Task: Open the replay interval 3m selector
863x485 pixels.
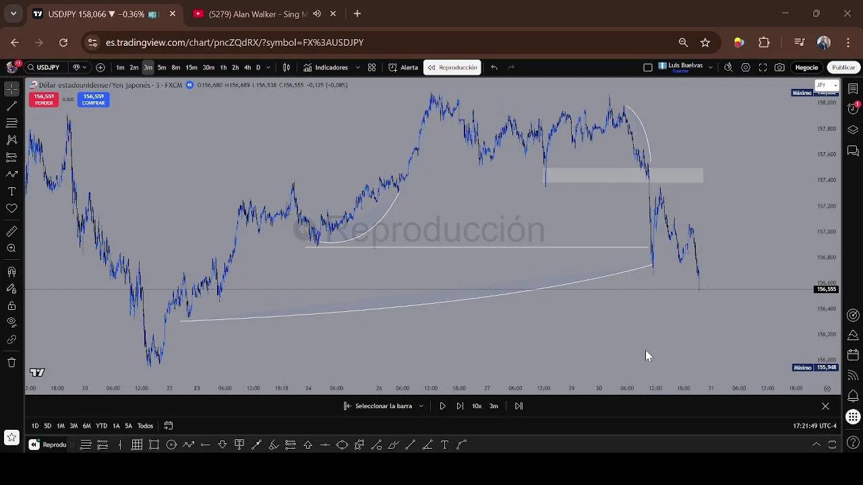Action: [494, 406]
